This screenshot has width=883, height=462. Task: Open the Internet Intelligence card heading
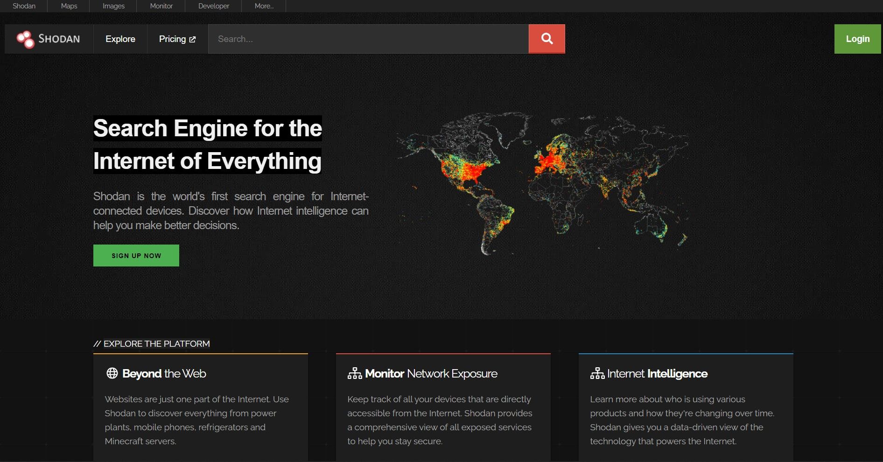pyautogui.click(x=658, y=373)
